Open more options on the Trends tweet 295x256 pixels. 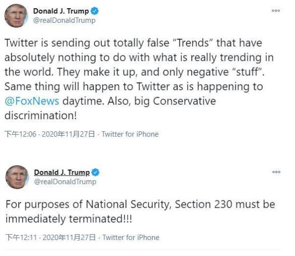pyautogui.click(x=276, y=11)
